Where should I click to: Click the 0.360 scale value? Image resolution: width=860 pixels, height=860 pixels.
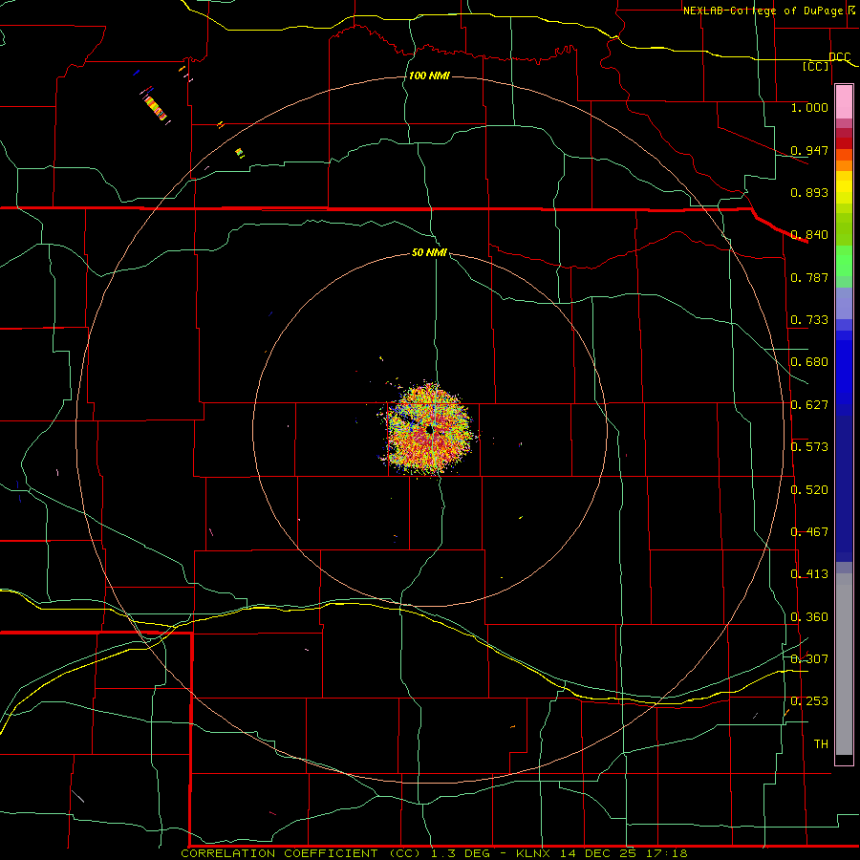(809, 617)
